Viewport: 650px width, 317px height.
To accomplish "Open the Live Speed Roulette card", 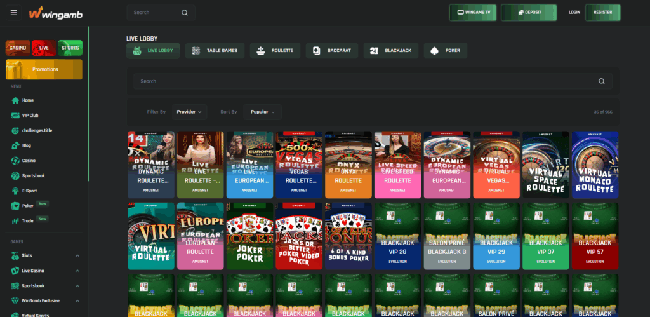I will coord(397,165).
